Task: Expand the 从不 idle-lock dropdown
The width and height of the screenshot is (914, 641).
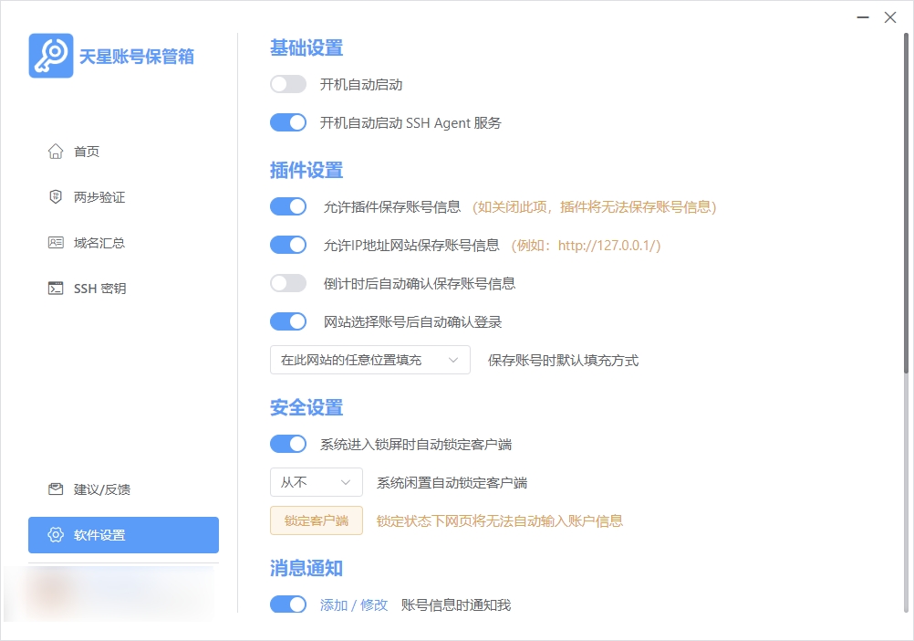Action: [316, 481]
